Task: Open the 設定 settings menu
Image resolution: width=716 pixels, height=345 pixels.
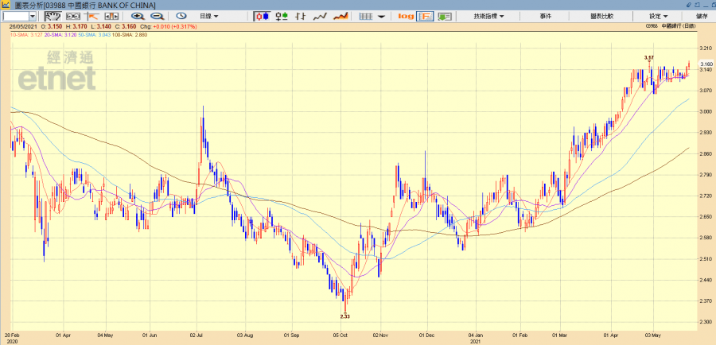Action: pos(658,16)
